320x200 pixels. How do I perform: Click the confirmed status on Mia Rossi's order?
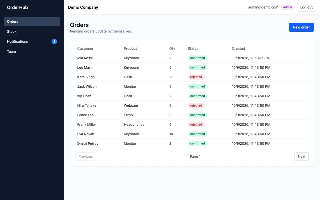(197, 58)
